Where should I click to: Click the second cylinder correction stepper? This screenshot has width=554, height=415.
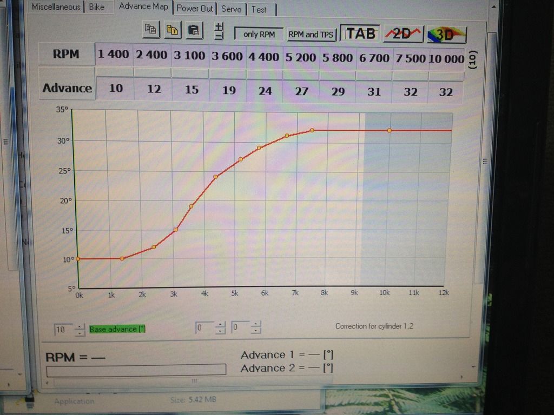pyautogui.click(x=256, y=327)
